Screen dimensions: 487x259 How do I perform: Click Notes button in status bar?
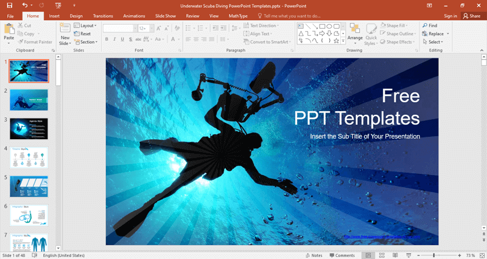pos(314,255)
